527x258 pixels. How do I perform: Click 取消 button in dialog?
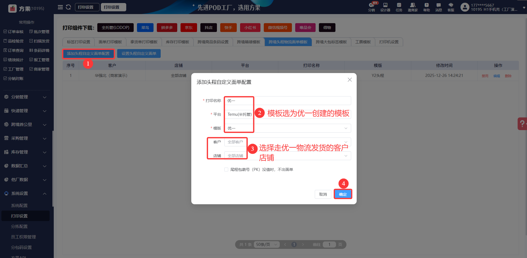[323, 194]
